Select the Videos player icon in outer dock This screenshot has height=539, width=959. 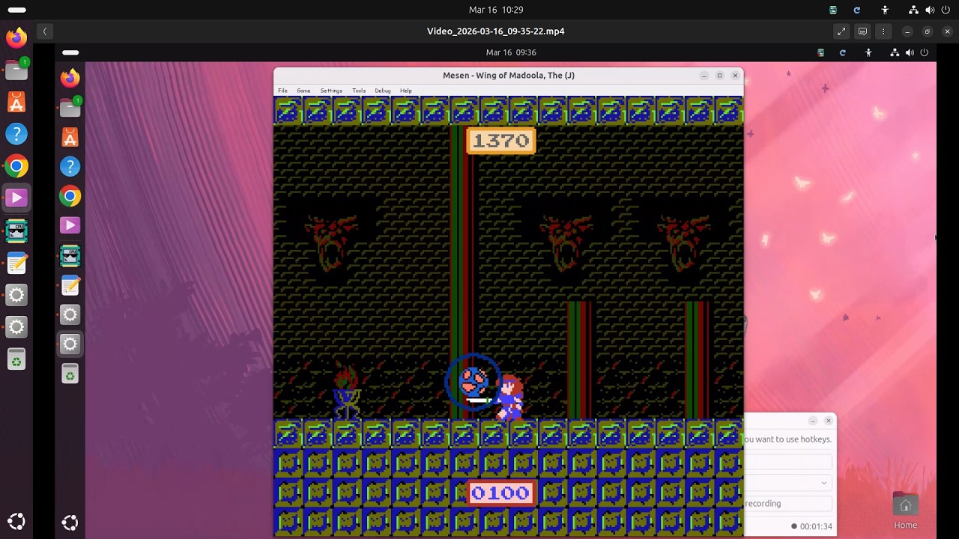pos(16,198)
